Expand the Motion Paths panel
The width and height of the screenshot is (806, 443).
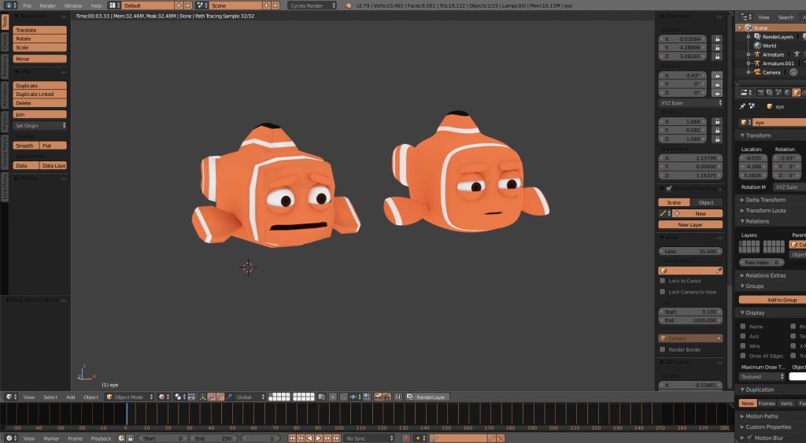761,416
